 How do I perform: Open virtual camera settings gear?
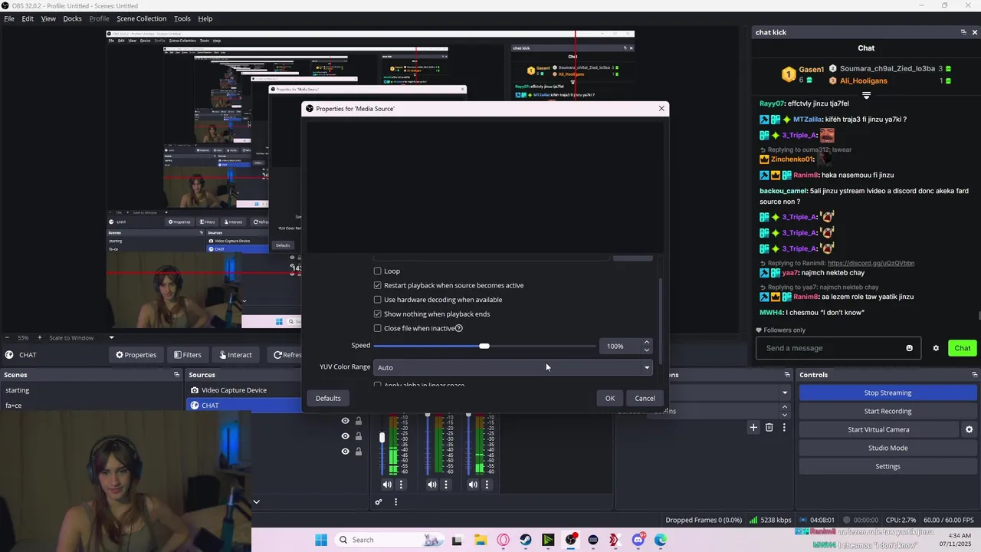969,429
